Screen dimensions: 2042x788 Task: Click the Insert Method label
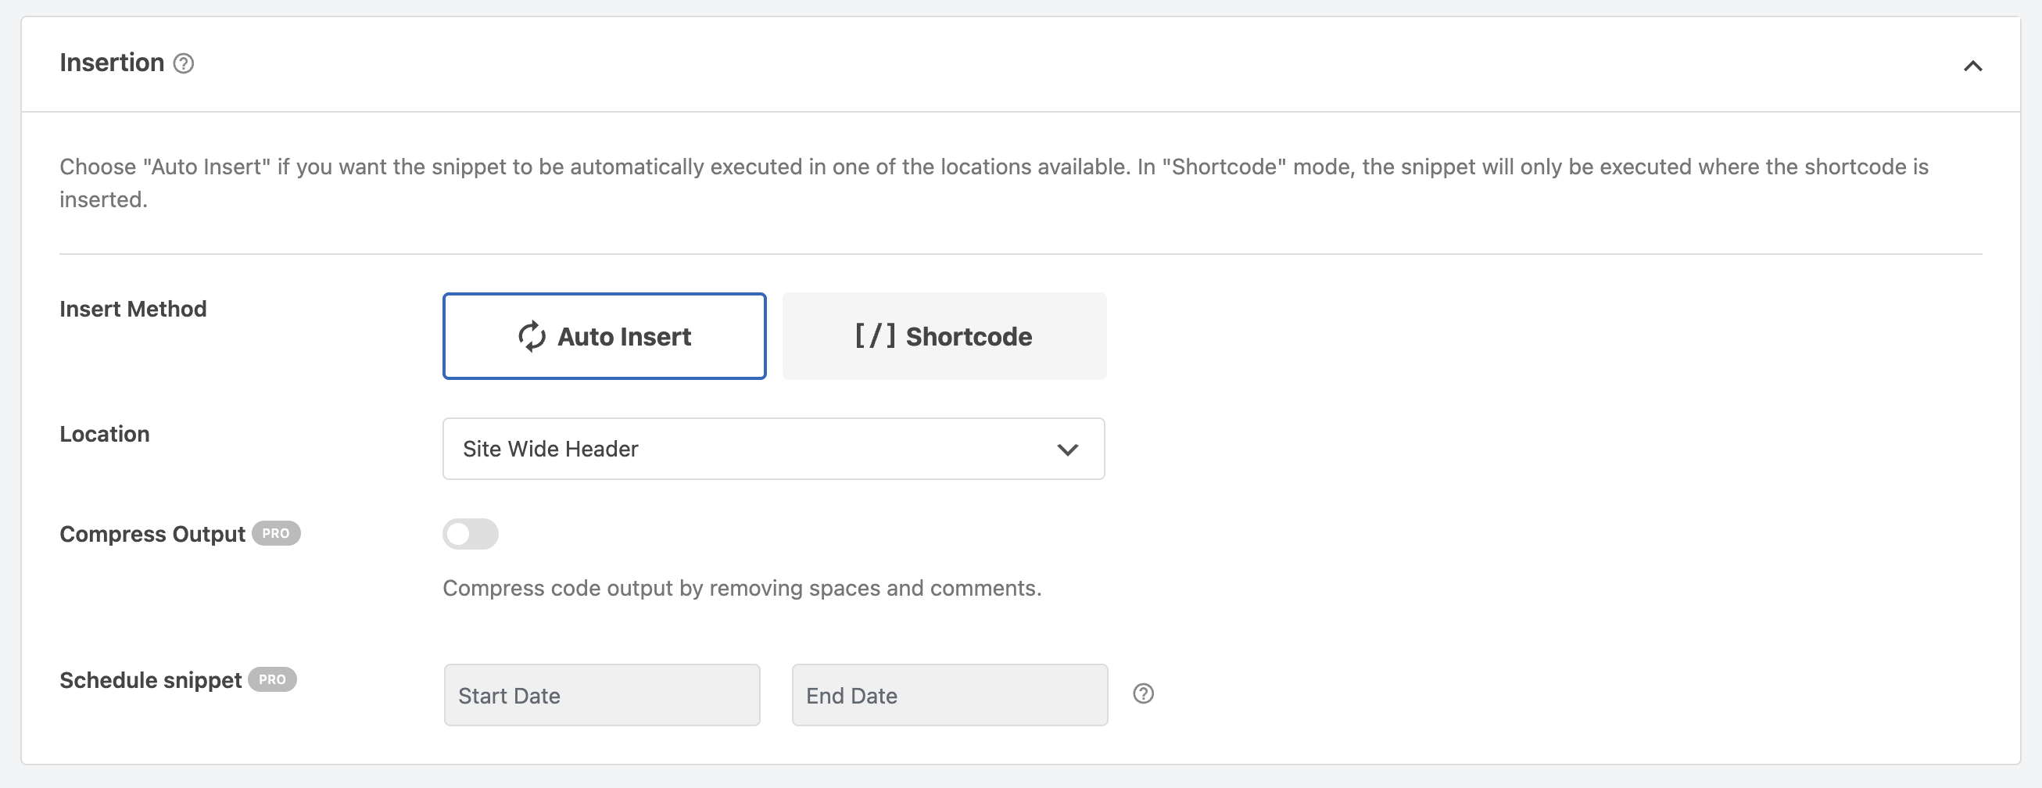133,308
